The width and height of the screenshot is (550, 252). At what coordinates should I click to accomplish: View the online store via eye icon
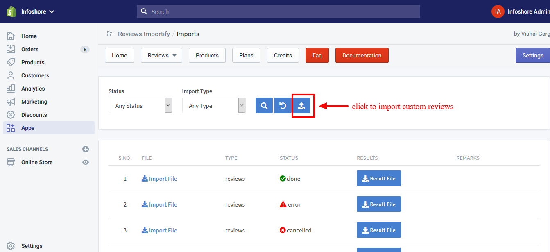(x=85, y=162)
